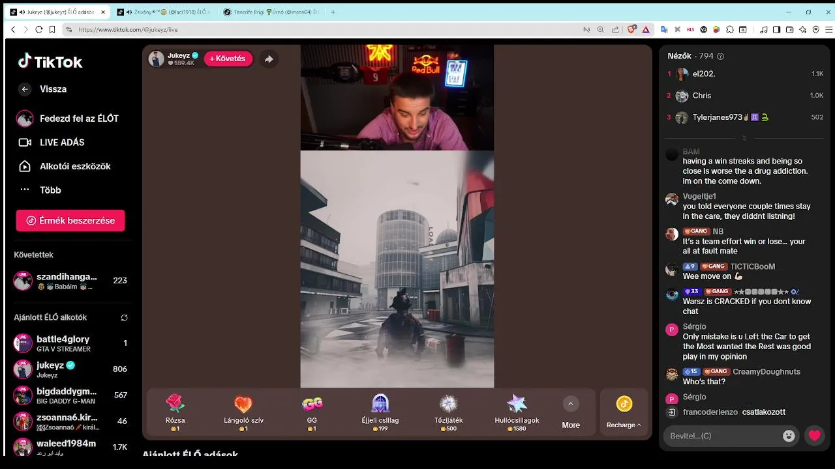Refresh the Ajánlott ÉLŐ alkotók list

[x=124, y=318]
